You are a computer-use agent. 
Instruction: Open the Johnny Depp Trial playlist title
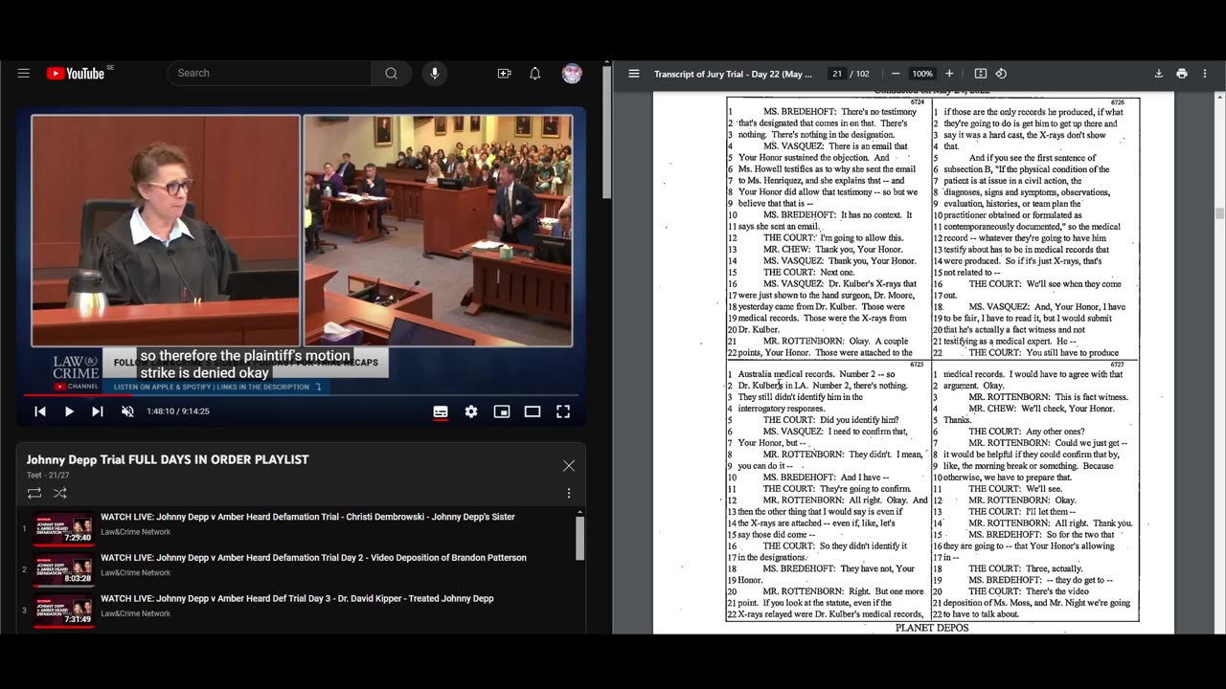168,460
